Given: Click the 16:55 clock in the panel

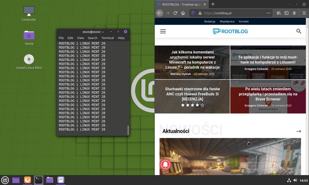Looking at the screenshot, I should tap(304, 180).
